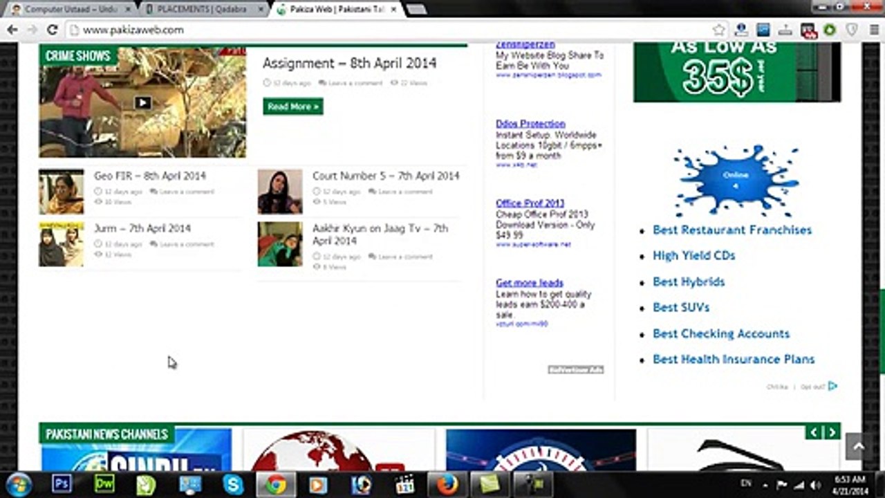
Task: Close the Computer Ustaad tab
Action: 127,9
